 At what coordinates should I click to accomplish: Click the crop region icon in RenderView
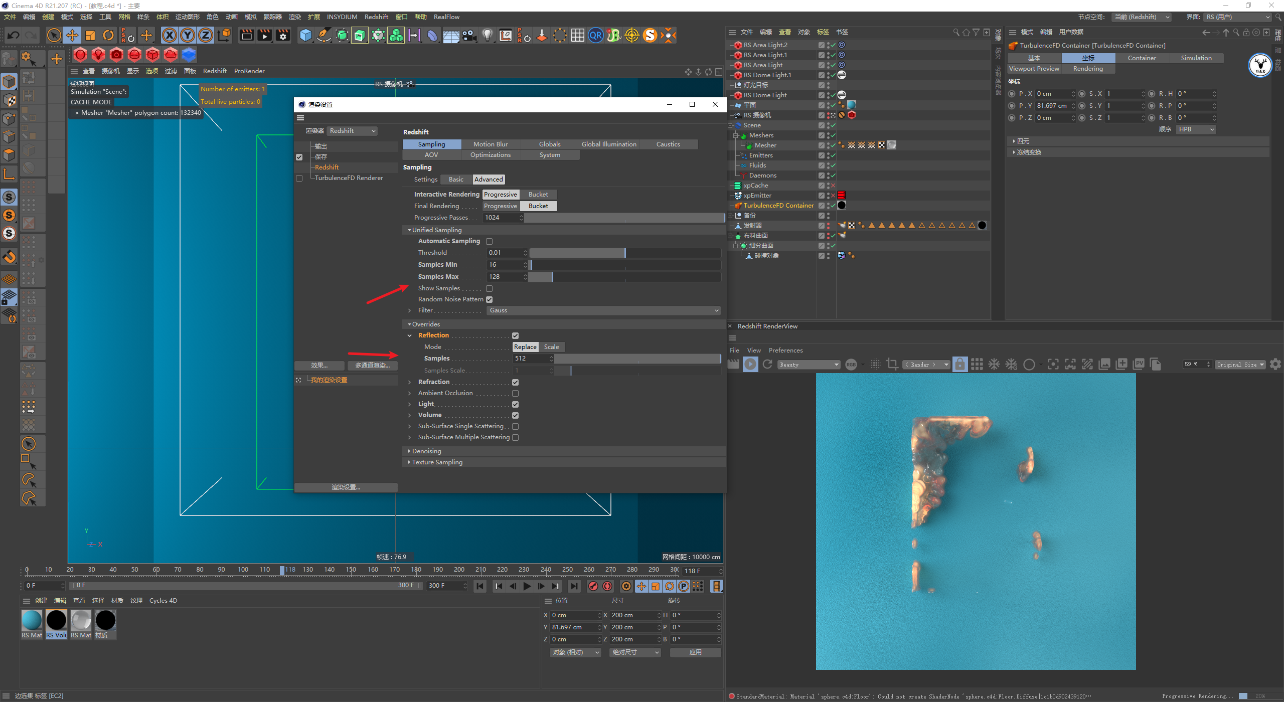click(892, 365)
